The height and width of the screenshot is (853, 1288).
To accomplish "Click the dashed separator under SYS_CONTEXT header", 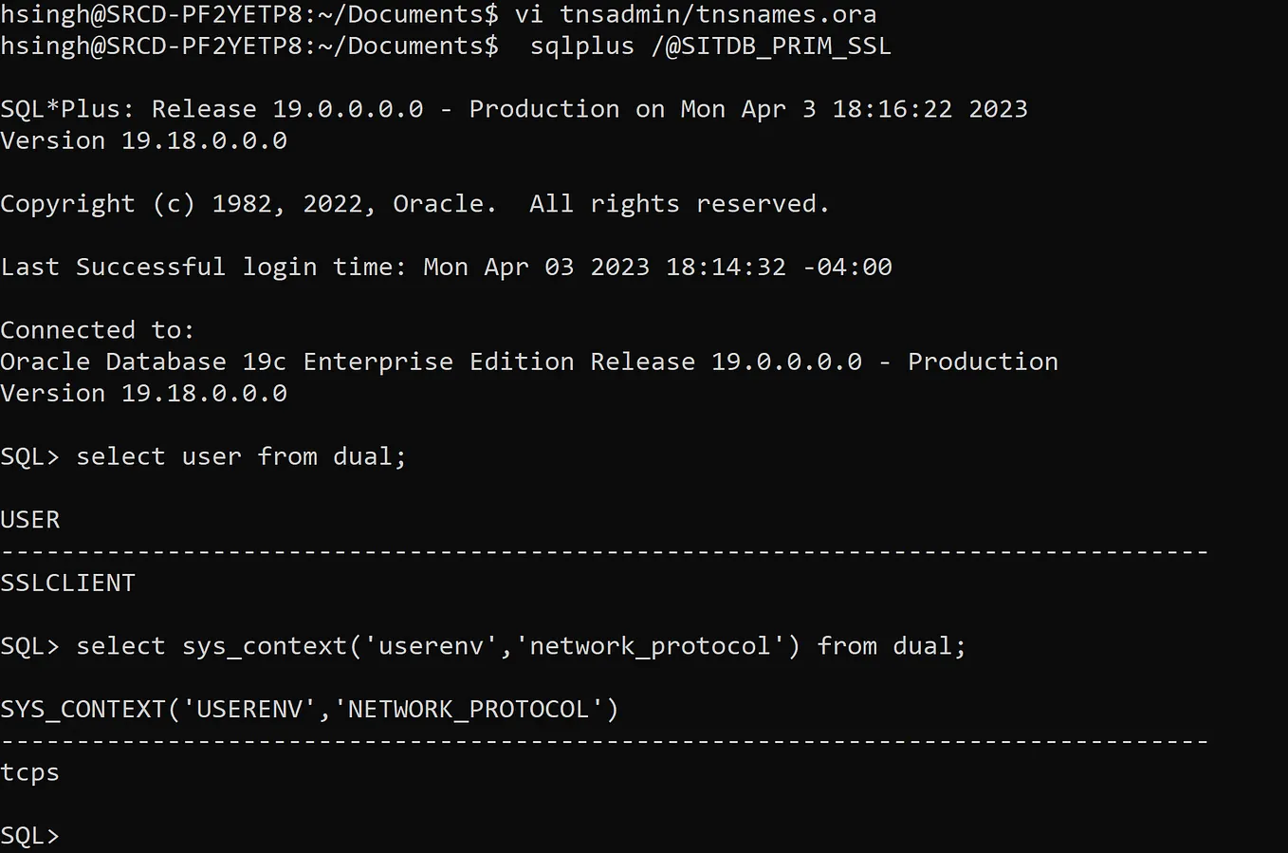I will (x=604, y=741).
